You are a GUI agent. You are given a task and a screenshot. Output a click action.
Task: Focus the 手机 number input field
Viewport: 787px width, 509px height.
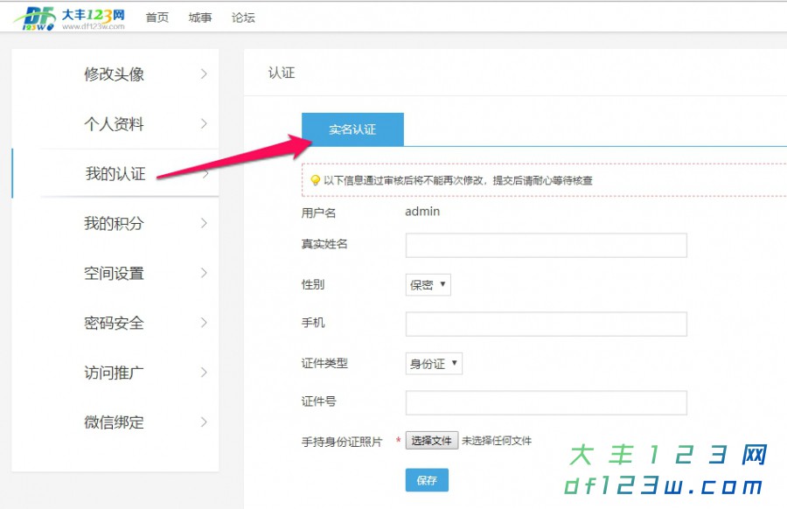pos(546,324)
